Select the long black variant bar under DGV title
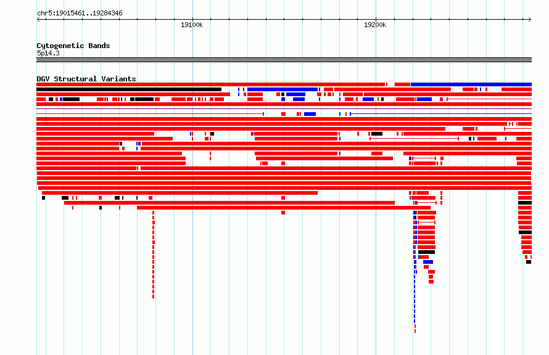Viewport: 549px width, 355px height. [129, 89]
